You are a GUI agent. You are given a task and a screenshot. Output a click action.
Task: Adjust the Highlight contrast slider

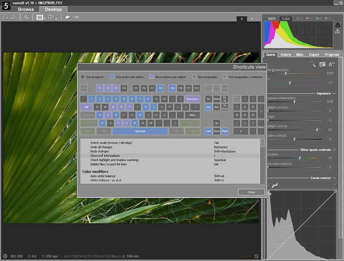(x=317, y=130)
